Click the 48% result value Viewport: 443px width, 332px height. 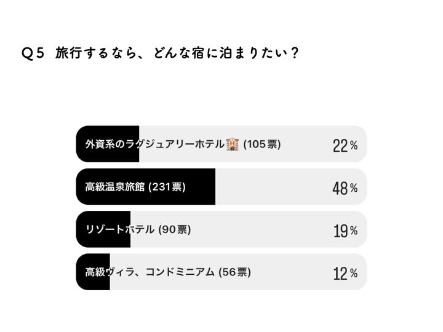pyautogui.click(x=345, y=188)
